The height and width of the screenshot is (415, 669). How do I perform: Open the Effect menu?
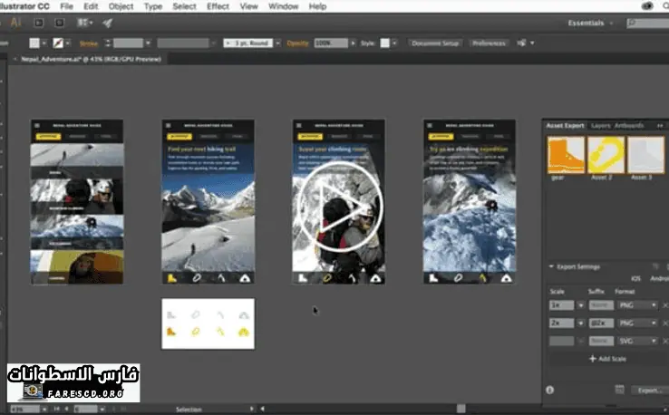pos(218,6)
